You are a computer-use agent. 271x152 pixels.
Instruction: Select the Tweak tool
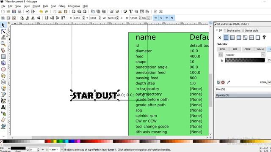pyautogui.click(x=3, y=38)
